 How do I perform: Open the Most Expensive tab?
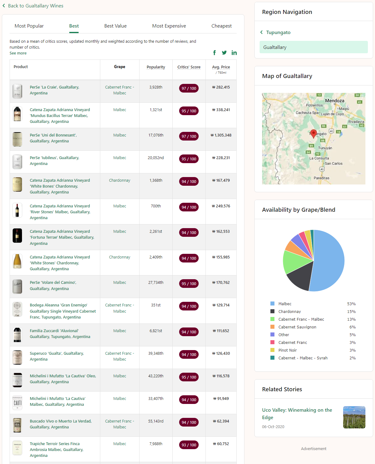(169, 26)
